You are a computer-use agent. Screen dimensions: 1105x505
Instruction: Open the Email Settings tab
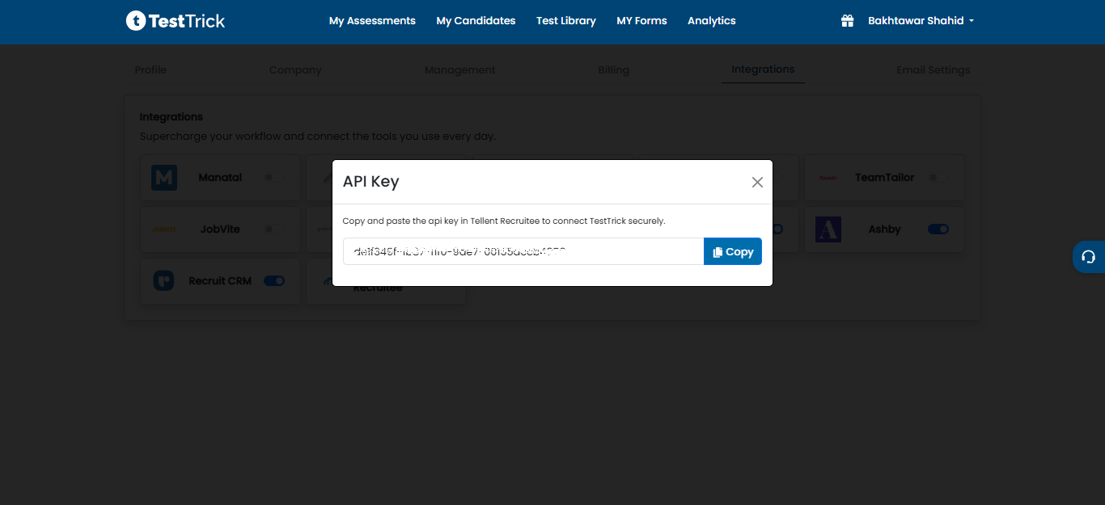click(x=934, y=70)
